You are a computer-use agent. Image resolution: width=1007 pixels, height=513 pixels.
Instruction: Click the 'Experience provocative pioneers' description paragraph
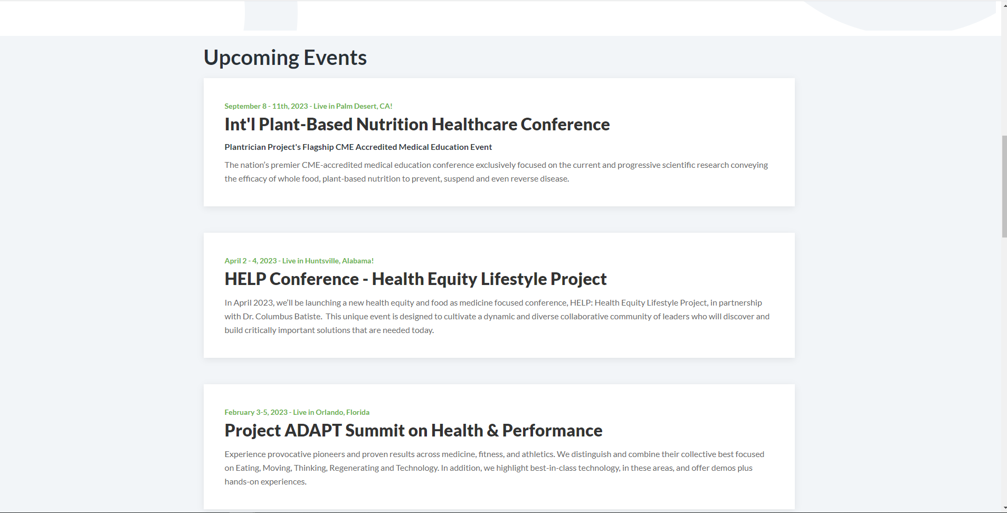click(494, 468)
